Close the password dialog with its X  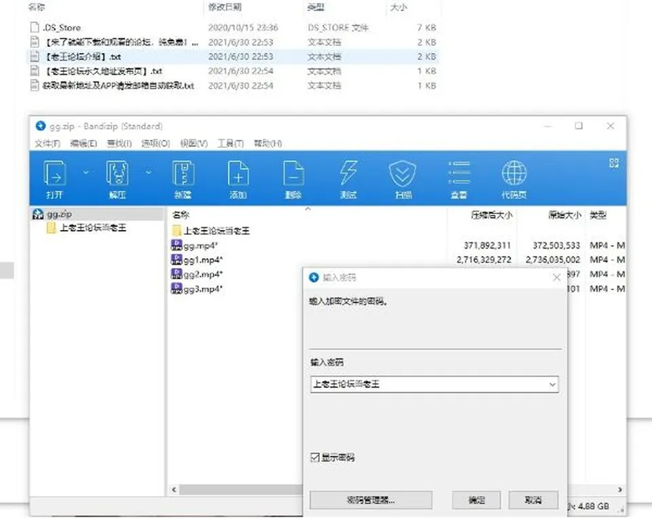pos(557,277)
